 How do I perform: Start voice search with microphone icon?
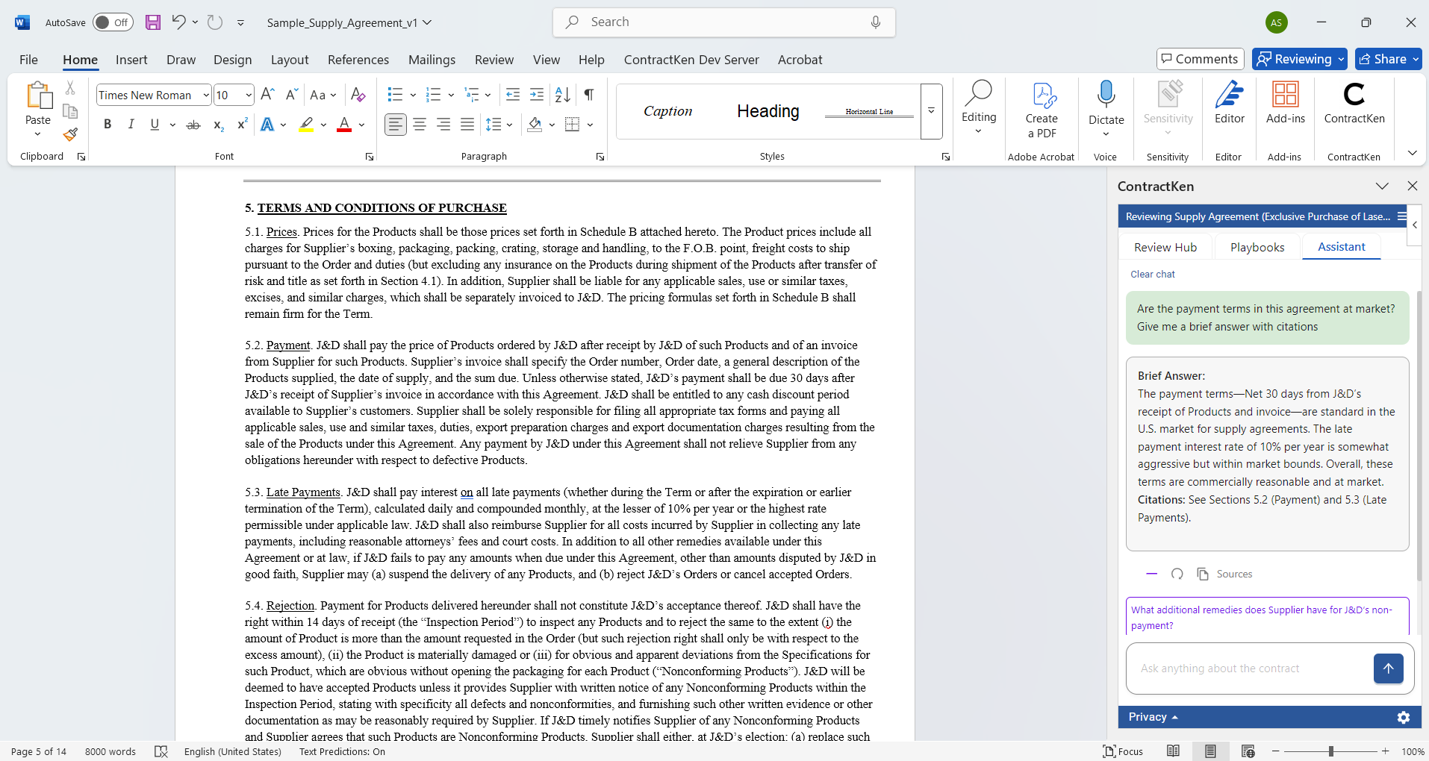[x=875, y=22]
